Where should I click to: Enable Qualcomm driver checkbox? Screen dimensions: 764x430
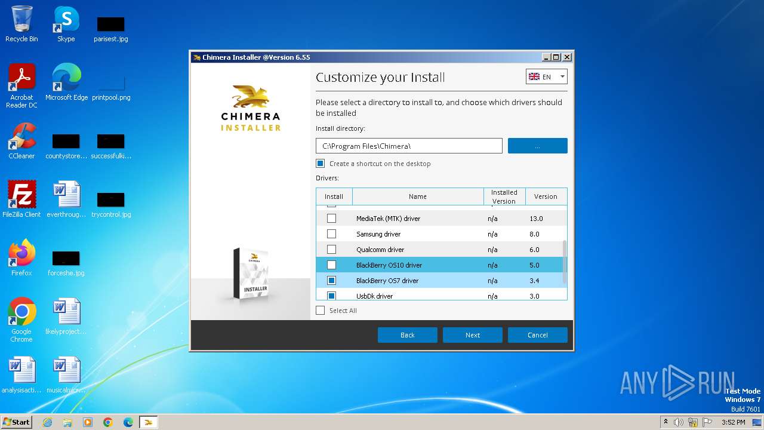pyautogui.click(x=332, y=250)
